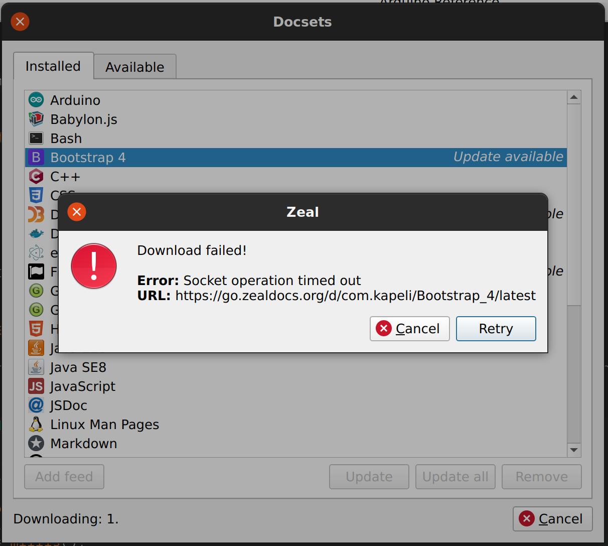Click the C++ hexagon icon
This screenshot has width=608, height=546.
point(36,176)
